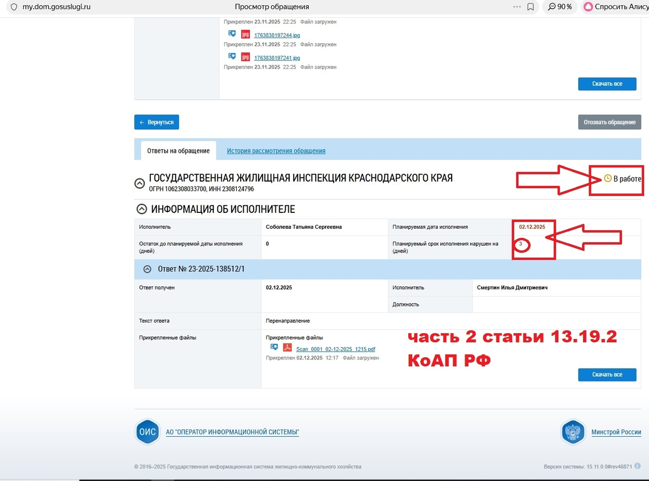Switch to История рассмотрения обращения tab
The image size is (649, 481).
pyautogui.click(x=276, y=151)
